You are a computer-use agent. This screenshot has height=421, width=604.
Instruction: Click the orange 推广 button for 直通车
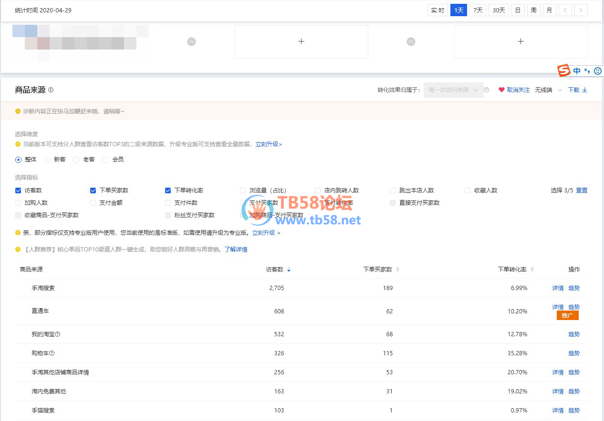(567, 316)
